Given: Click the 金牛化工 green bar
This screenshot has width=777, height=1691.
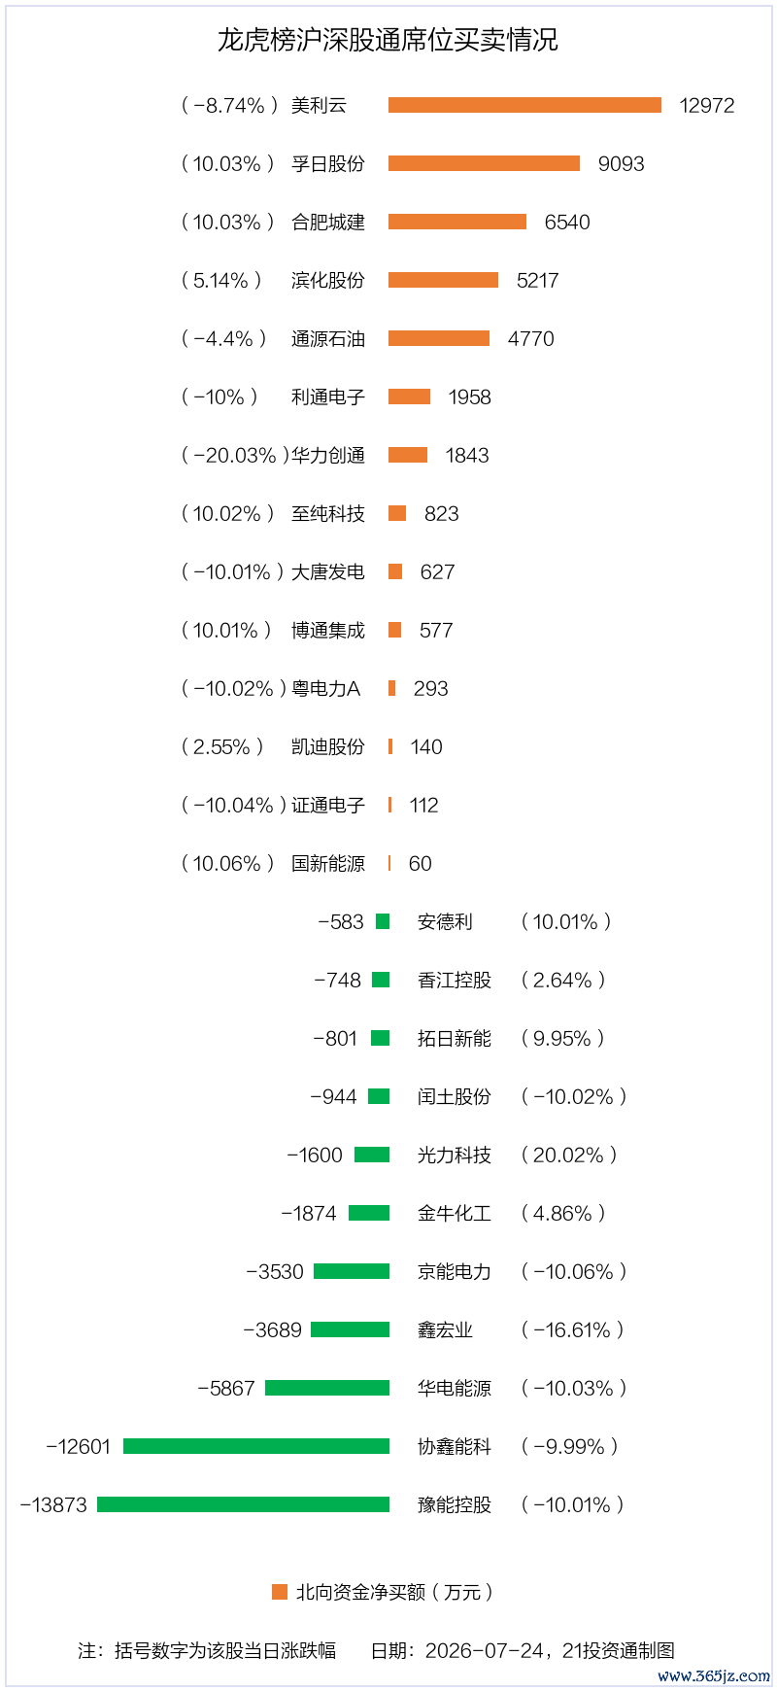Looking at the screenshot, I should coord(369,1213).
